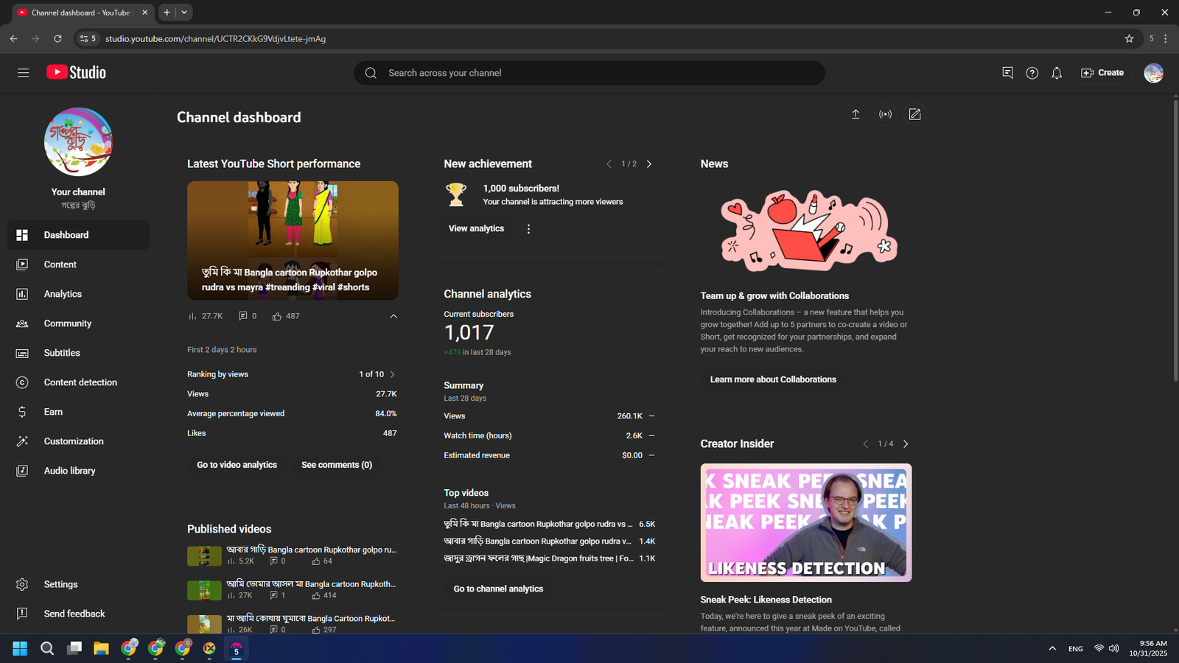
Task: Click Go to channel analytics button
Action: (x=498, y=589)
